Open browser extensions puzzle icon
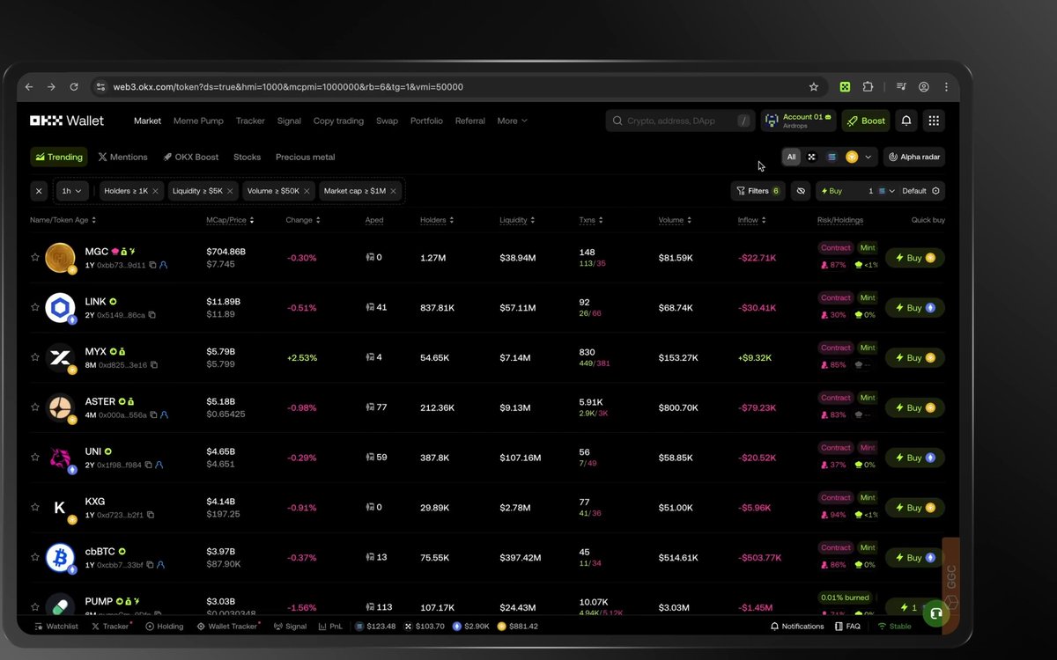The height and width of the screenshot is (660, 1057). pos(868,87)
